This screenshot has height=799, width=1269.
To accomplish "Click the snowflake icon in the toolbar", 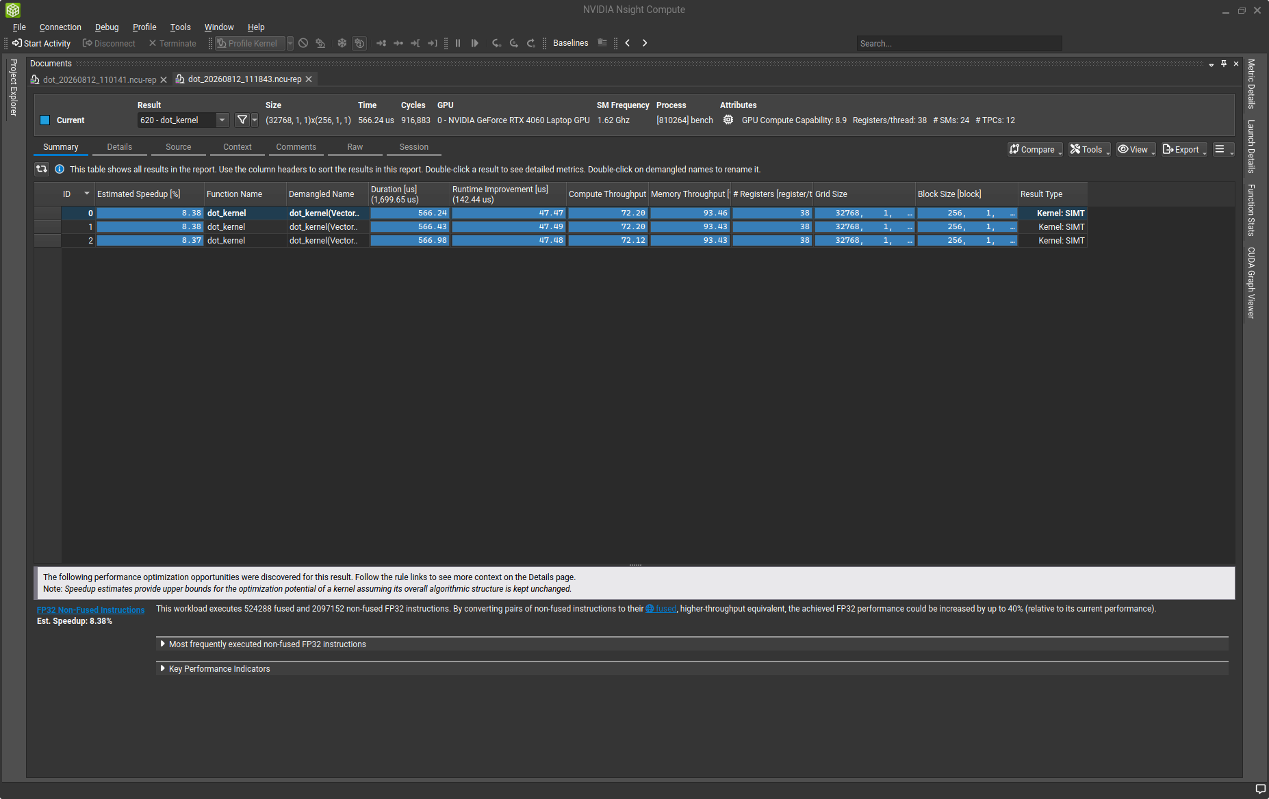I will coord(342,43).
